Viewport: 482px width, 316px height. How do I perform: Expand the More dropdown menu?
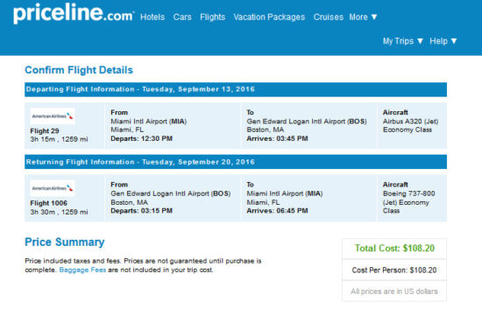363,17
